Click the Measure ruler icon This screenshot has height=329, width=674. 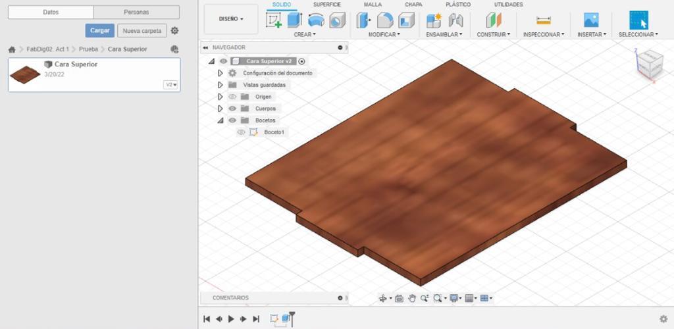[x=543, y=20]
